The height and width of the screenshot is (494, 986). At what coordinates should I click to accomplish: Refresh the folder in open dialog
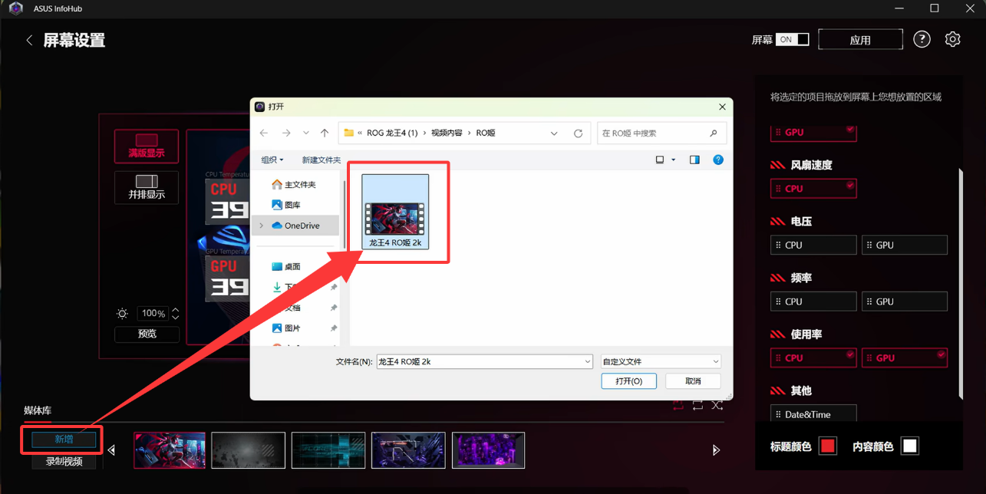(579, 133)
